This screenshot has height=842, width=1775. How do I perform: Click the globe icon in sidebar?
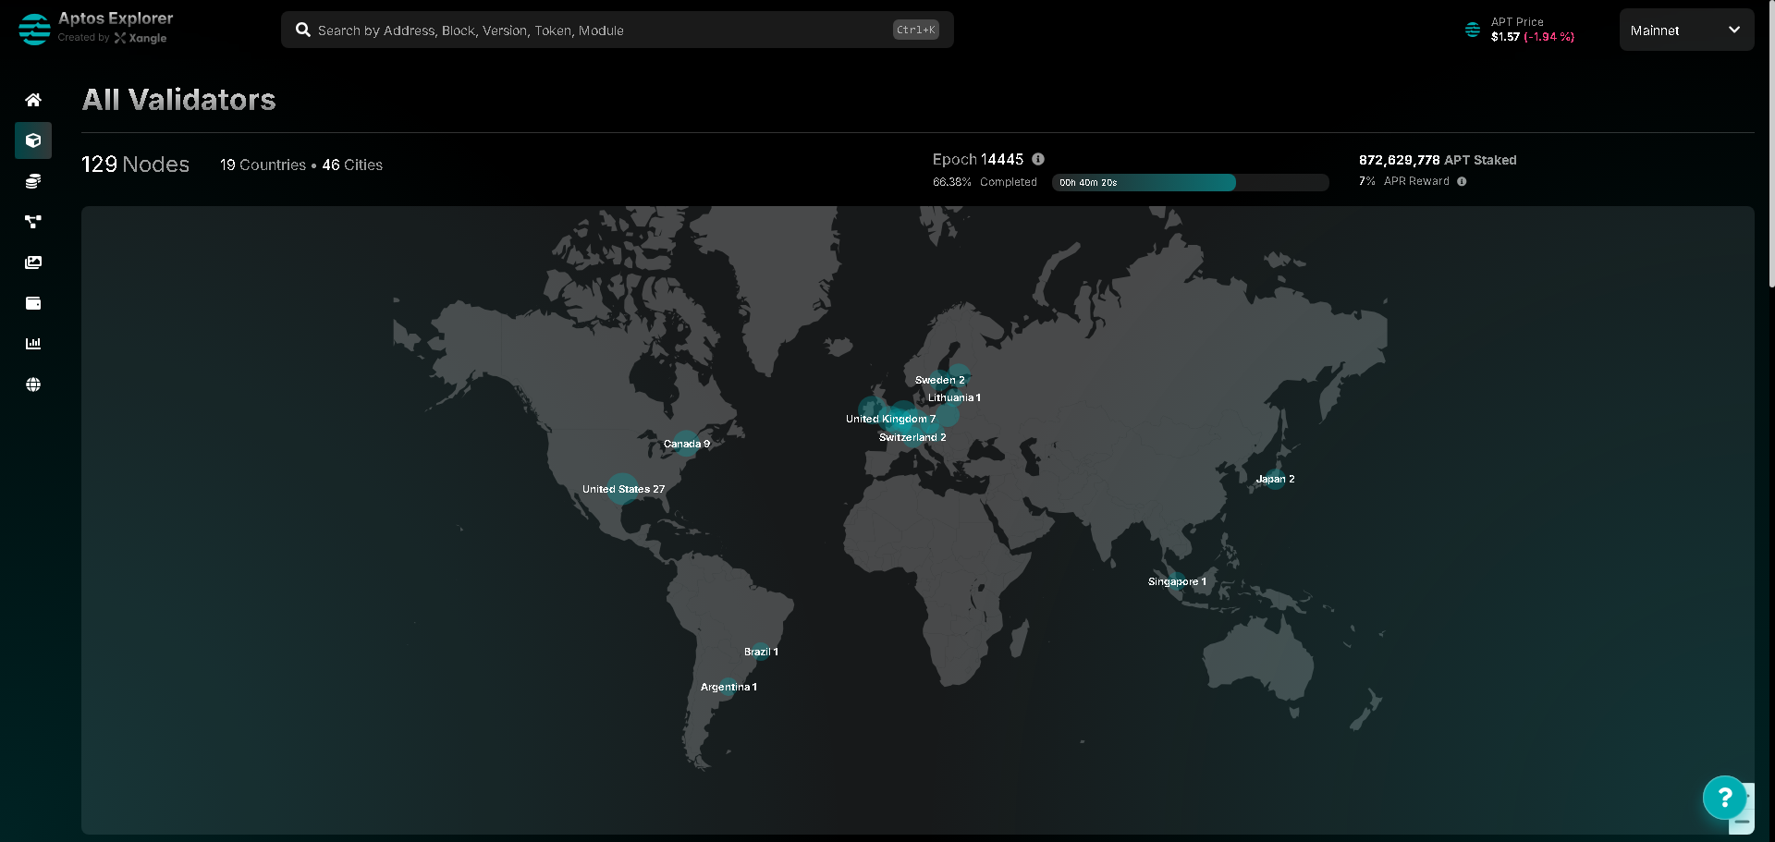33,384
